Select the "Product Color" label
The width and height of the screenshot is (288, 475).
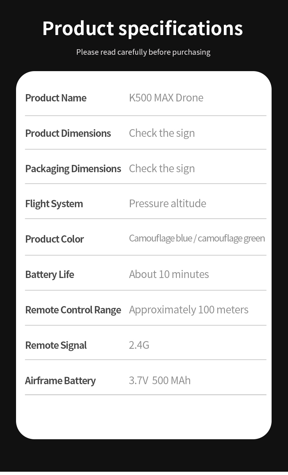54,239
